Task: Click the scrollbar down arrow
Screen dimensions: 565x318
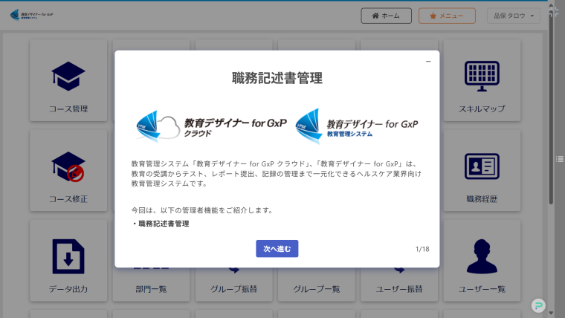Action: [x=551, y=314]
